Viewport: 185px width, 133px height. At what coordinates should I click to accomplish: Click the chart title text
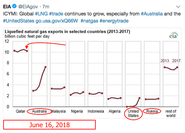[67, 31]
